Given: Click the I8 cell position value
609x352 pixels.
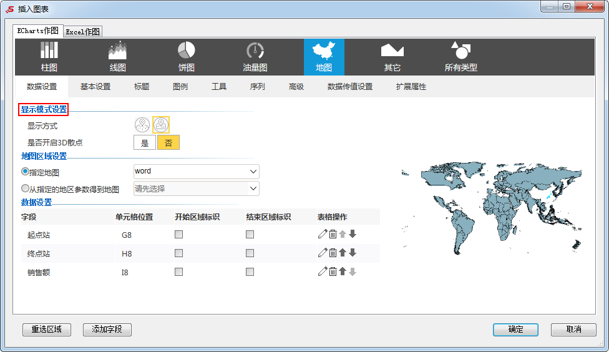Looking at the screenshot, I should click(x=125, y=272).
